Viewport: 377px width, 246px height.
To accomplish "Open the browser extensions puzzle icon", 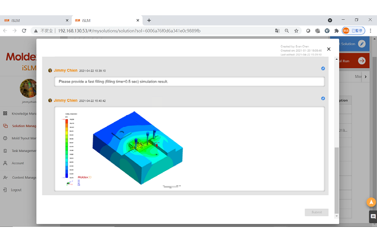I will [x=336, y=31].
